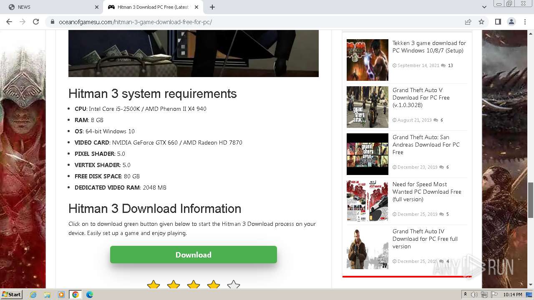
Task: Open the Chrome profile avatar menu
Action: click(511, 22)
